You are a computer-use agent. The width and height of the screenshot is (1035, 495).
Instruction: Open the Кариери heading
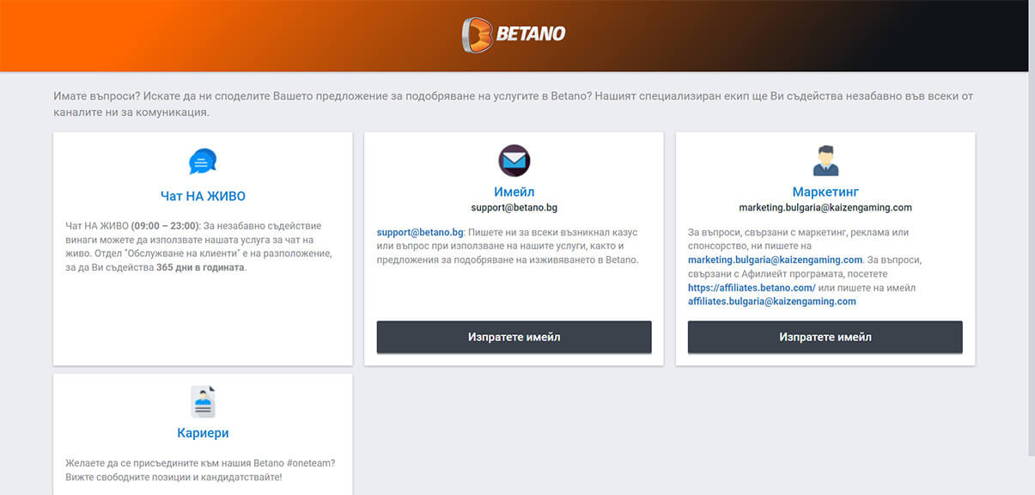(x=203, y=433)
